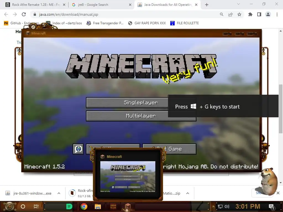Reload the java.com page
The image size is (283, 212).
(x=24, y=14)
